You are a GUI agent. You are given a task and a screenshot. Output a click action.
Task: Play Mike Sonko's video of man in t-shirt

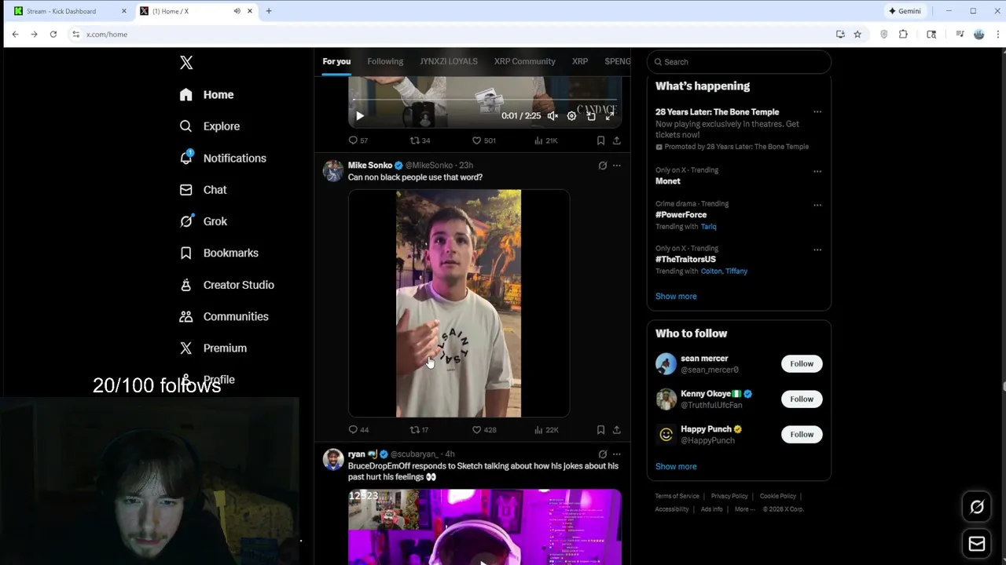pyautogui.click(x=458, y=303)
